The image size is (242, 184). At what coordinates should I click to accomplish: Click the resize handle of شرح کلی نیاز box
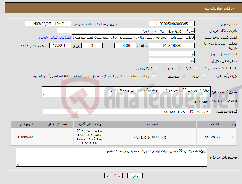tap(44, 95)
